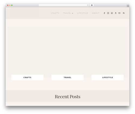Click the white CRAFTS category button
The height and width of the screenshot is (114, 135).
(27, 77)
